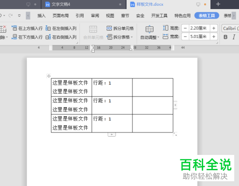Viewport: 239px width, 186px height.
Task: Decrease row height with minus button
Action: tap(185, 28)
